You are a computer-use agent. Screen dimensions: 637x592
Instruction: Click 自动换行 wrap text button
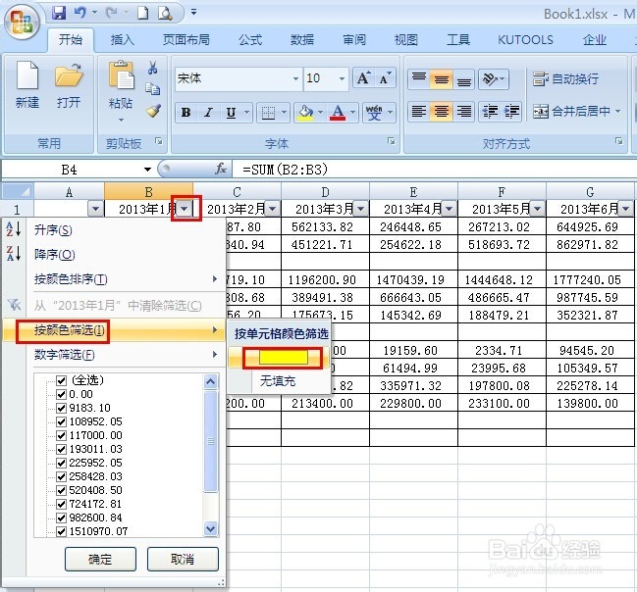pyautogui.click(x=565, y=79)
